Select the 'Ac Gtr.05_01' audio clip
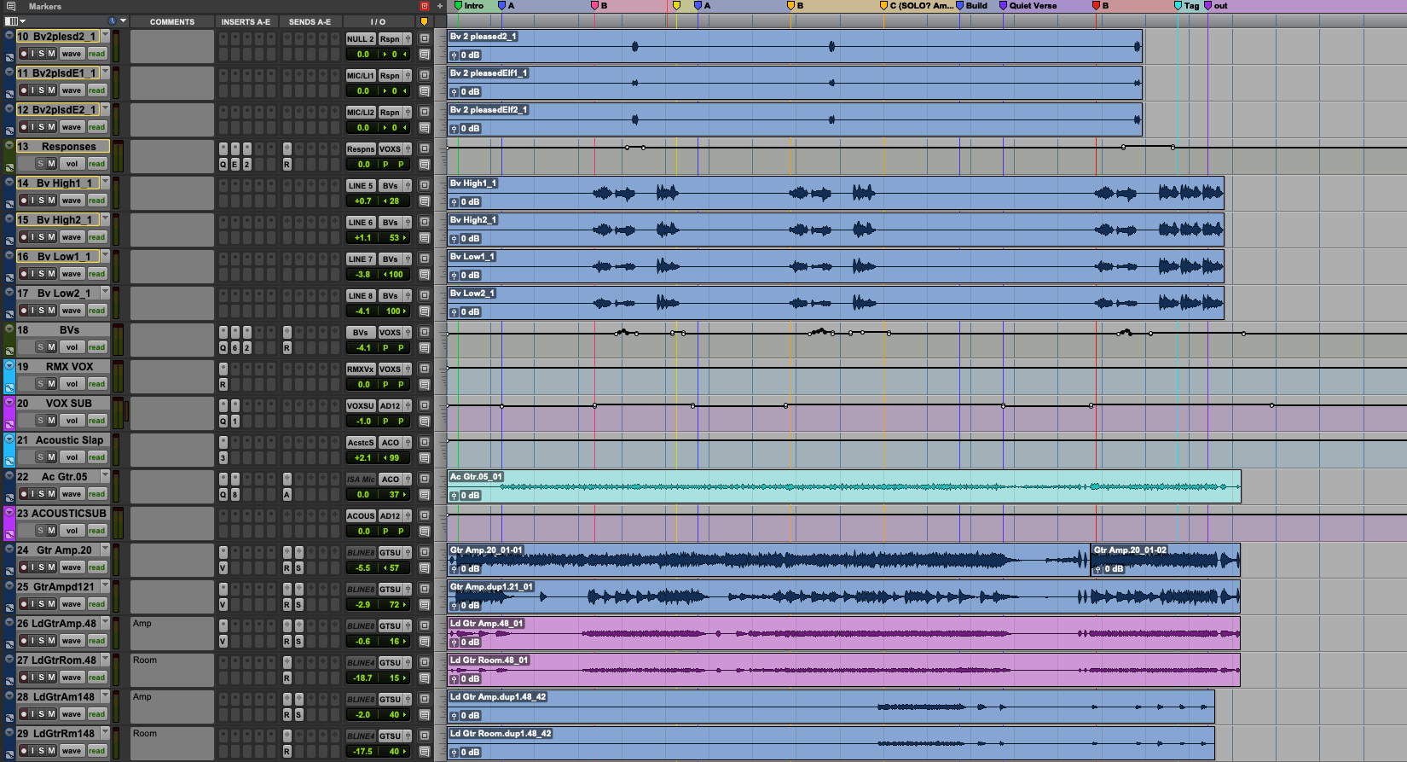The height and width of the screenshot is (762, 1407). tap(844, 486)
